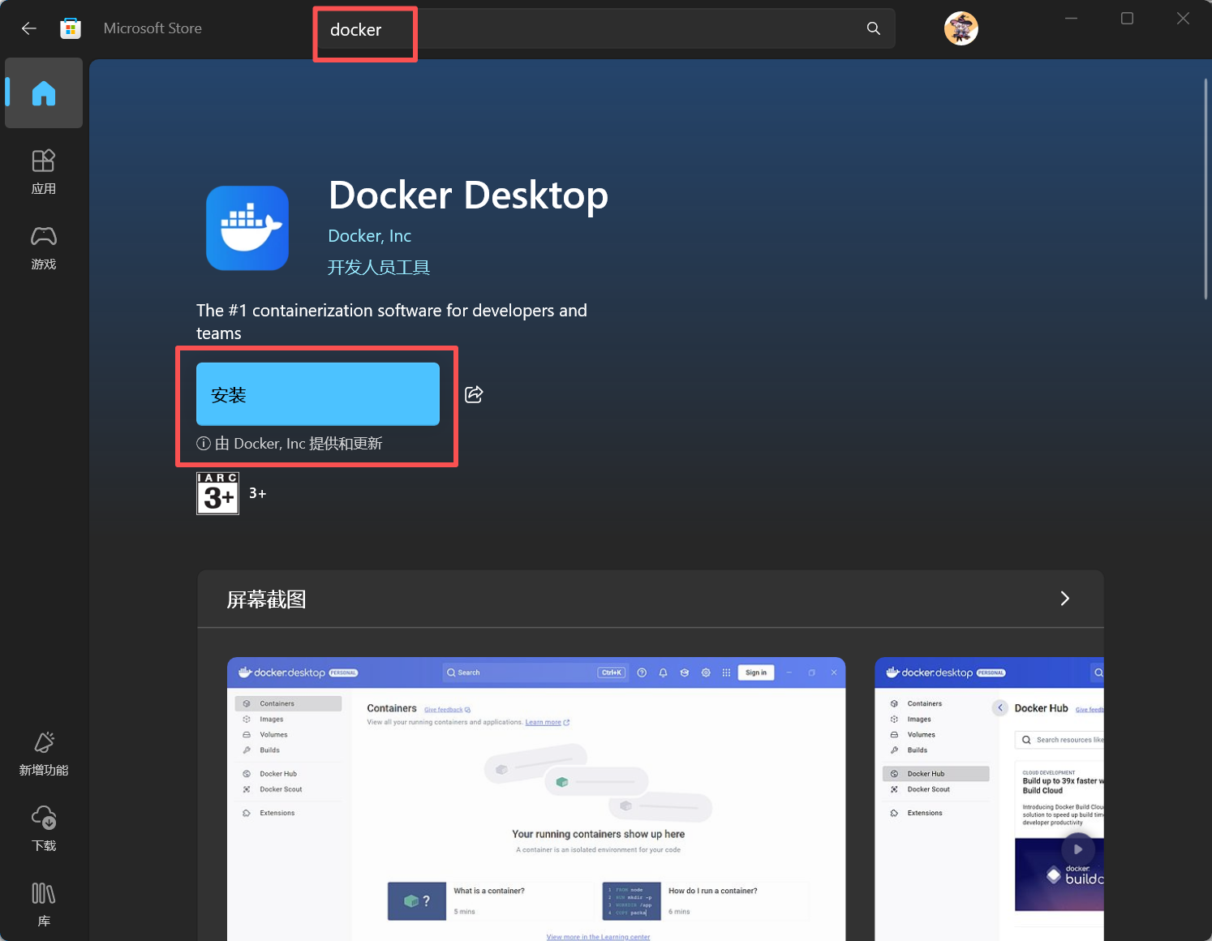Click the IARC 3+ age rating badge
Viewport: 1212px width, 941px height.
point(218,493)
